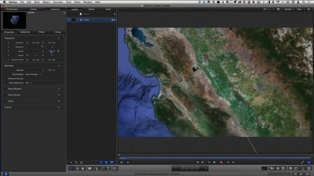314x176 pixels.
Task: Select the Text tool in the toolbar
Action: [x=108, y=168]
